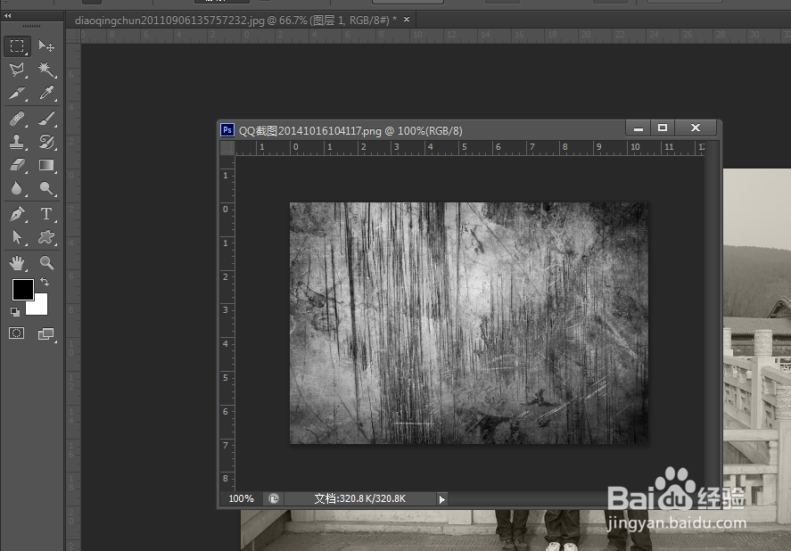Toggle Quick Mask mode

17,333
